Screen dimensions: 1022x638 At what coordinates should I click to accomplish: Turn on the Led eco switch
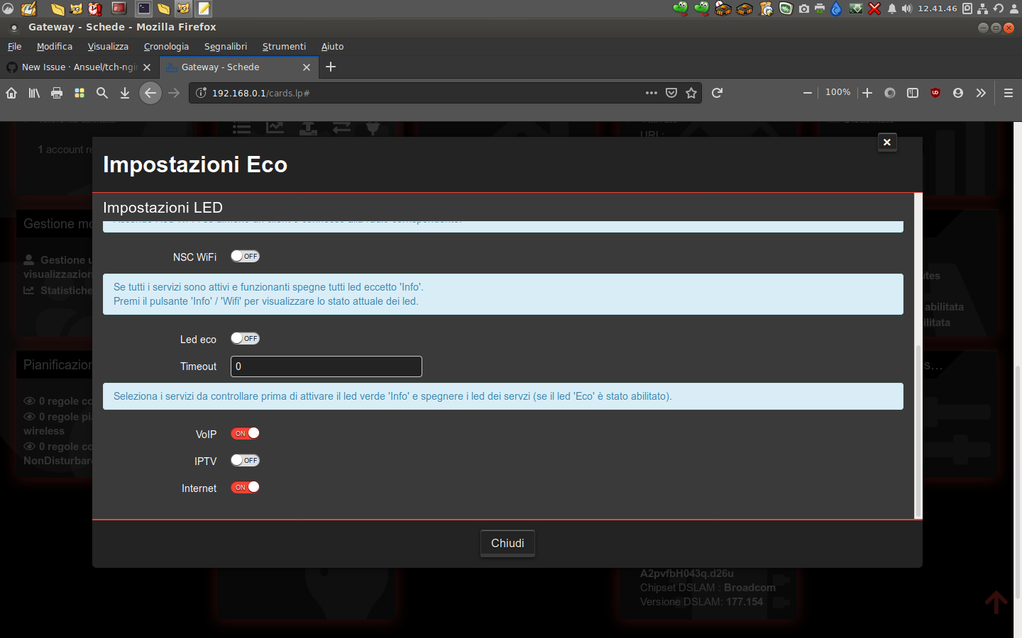[x=245, y=338]
